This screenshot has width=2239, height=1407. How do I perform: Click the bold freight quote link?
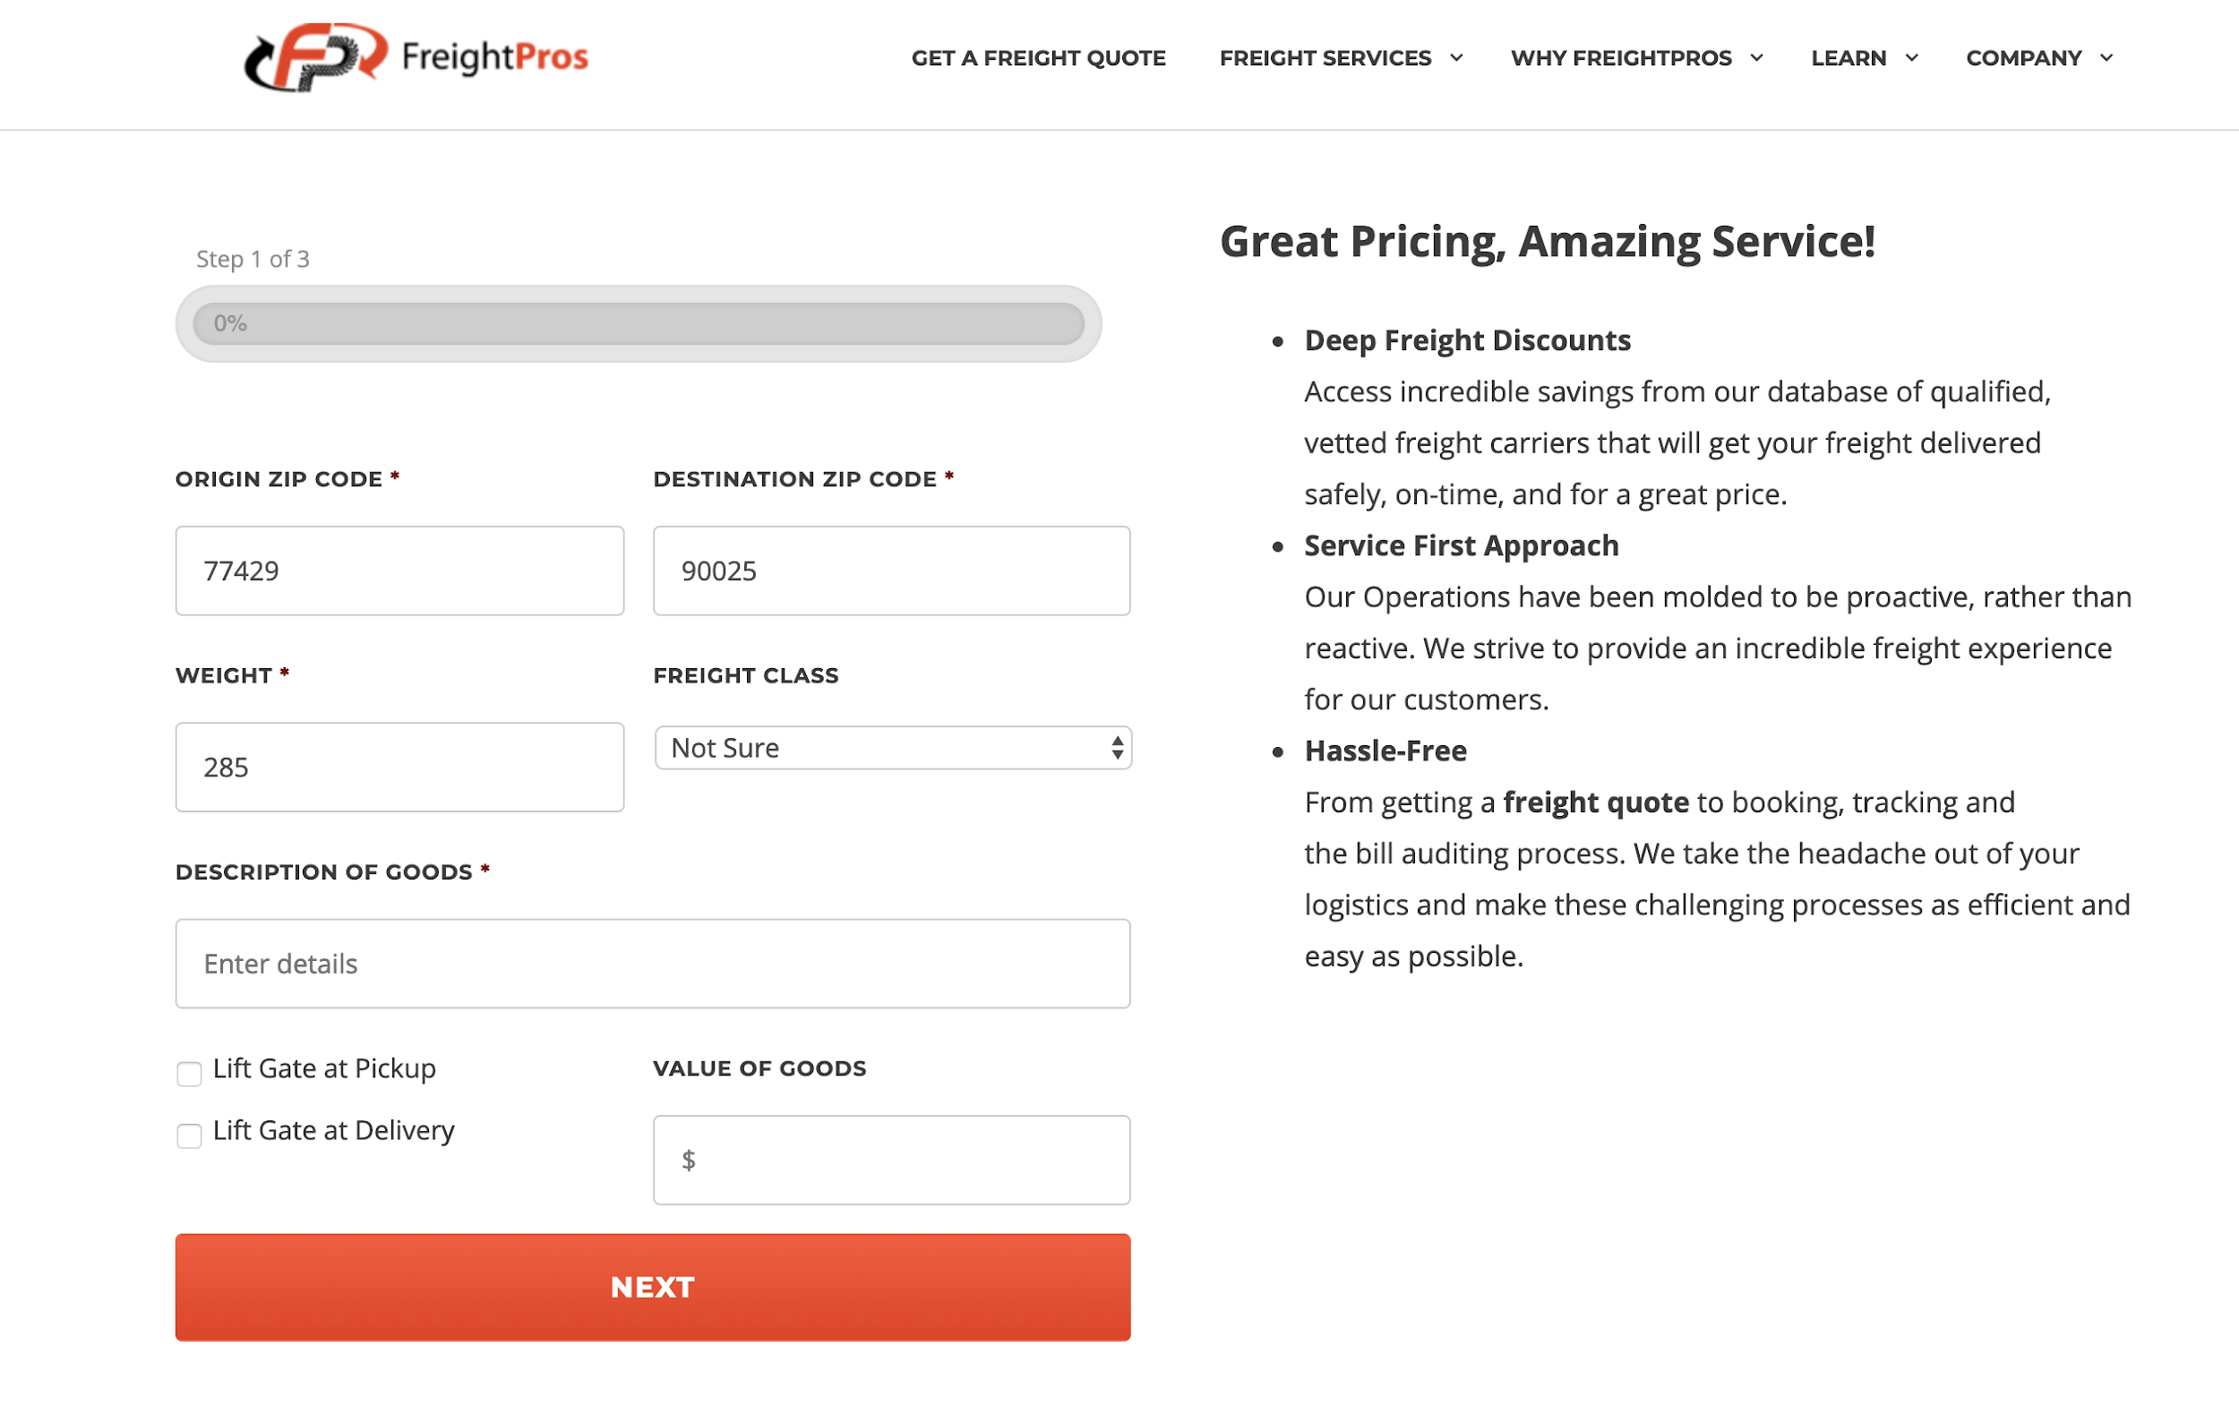tap(1597, 802)
